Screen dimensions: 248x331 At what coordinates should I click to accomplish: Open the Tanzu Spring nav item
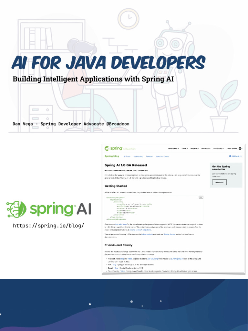(232, 149)
